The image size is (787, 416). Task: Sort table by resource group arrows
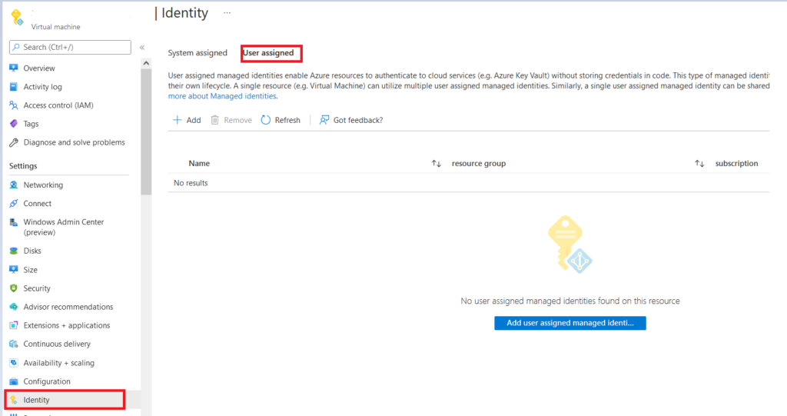(699, 163)
